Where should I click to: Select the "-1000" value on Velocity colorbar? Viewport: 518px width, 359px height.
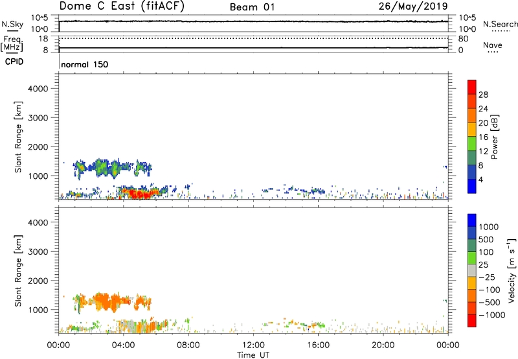click(492, 315)
